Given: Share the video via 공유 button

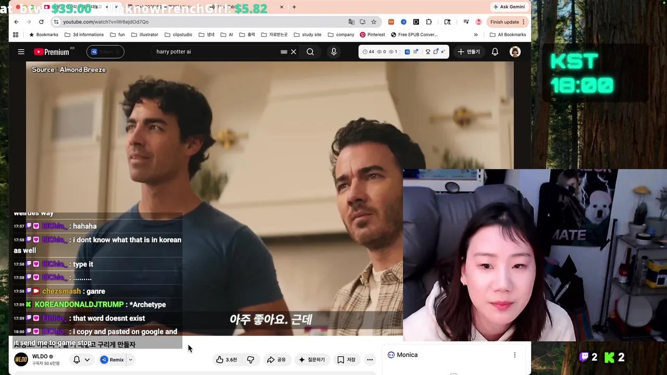Looking at the screenshot, I should point(276,359).
